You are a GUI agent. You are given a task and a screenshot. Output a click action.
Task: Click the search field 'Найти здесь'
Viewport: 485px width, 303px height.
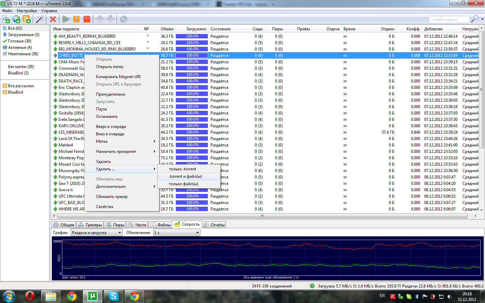point(449,19)
